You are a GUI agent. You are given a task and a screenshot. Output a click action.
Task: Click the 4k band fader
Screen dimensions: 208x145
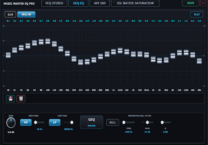pos(153,59)
